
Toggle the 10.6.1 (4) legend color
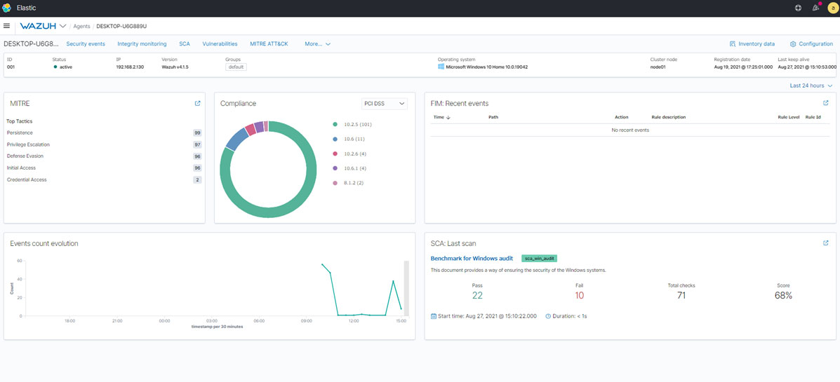[335, 168]
